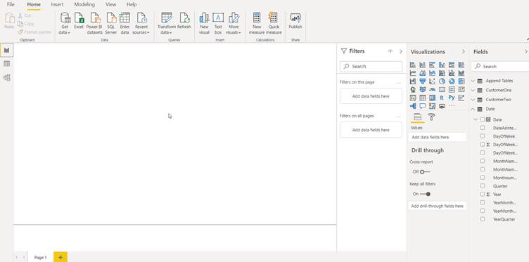Collapse the Visualizations pane arrow
Screen dimensions: 529x262
[x=463, y=51]
